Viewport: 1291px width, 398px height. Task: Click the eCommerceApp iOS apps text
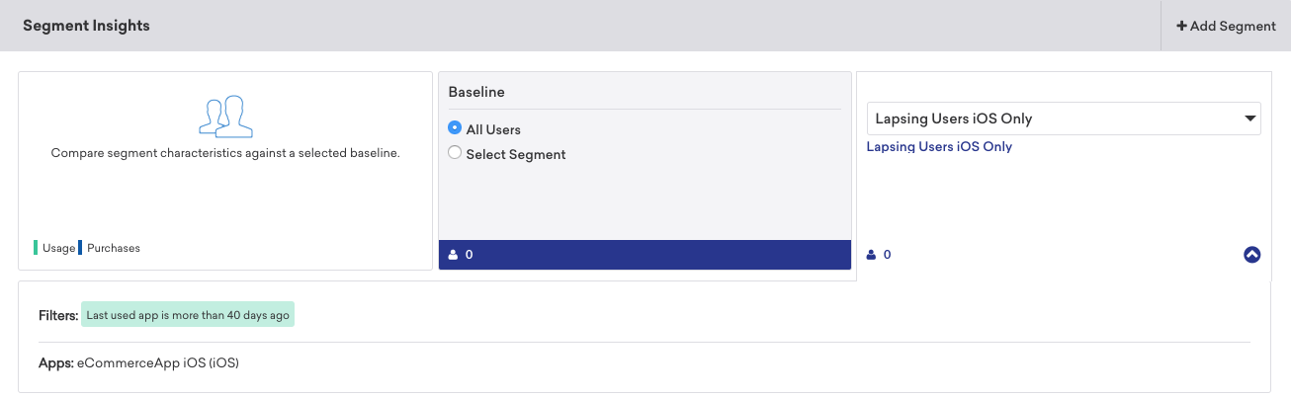pos(158,362)
